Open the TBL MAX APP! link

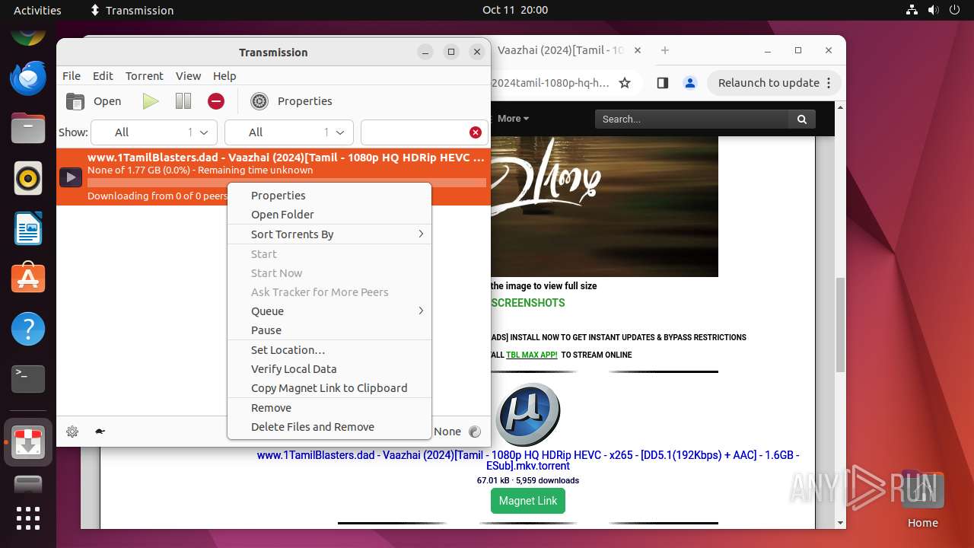(x=532, y=355)
